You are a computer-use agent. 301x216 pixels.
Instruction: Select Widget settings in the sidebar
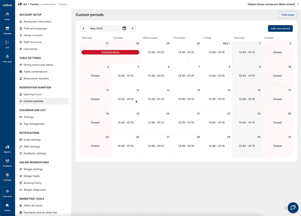[33, 169]
